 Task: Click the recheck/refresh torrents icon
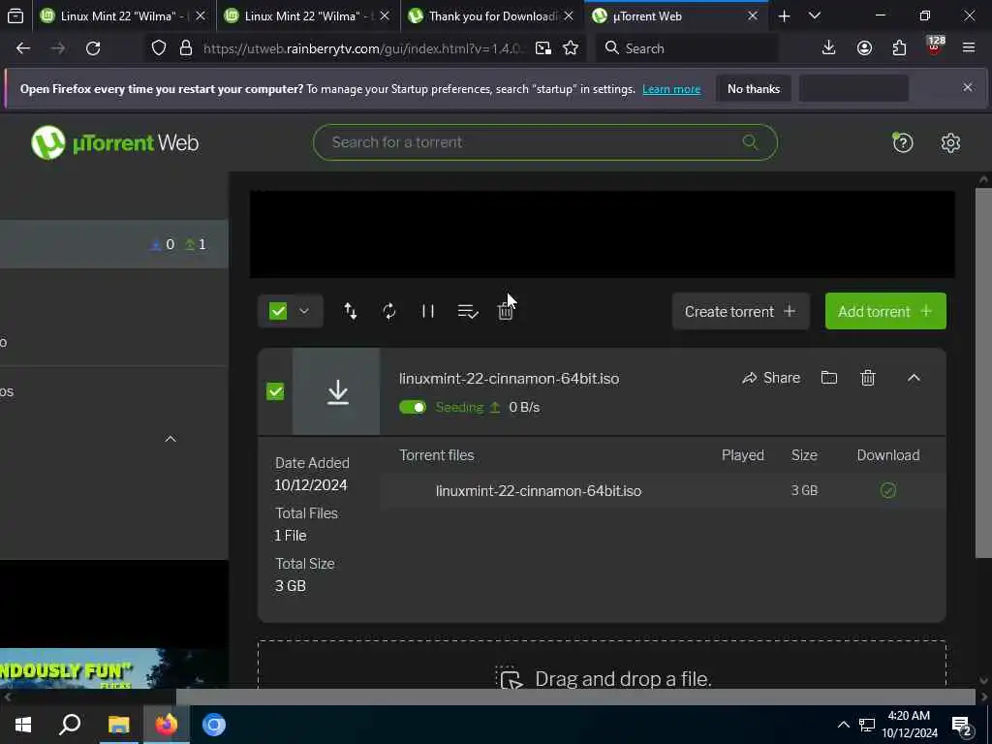point(389,311)
